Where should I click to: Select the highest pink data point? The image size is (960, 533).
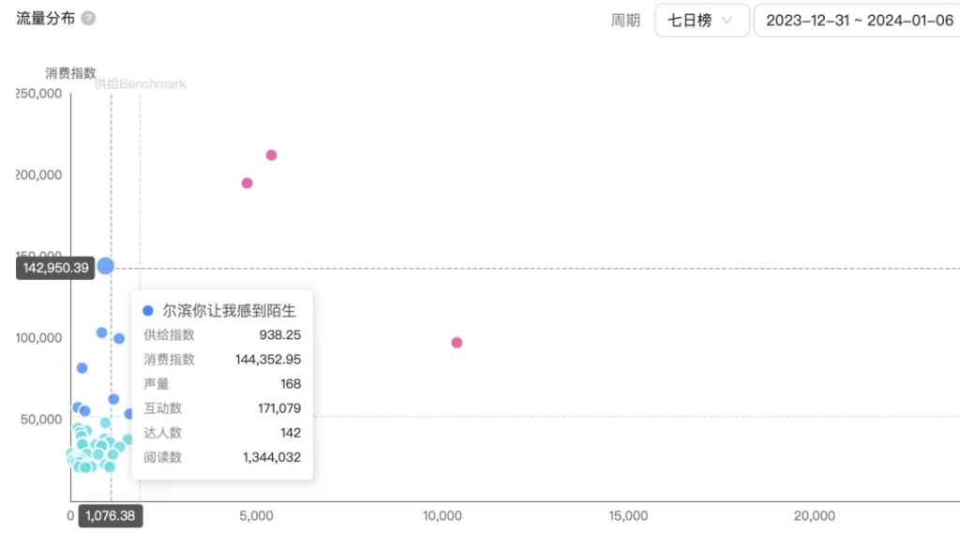(x=271, y=155)
